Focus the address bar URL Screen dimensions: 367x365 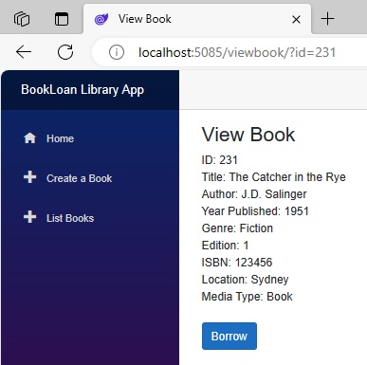click(x=237, y=52)
